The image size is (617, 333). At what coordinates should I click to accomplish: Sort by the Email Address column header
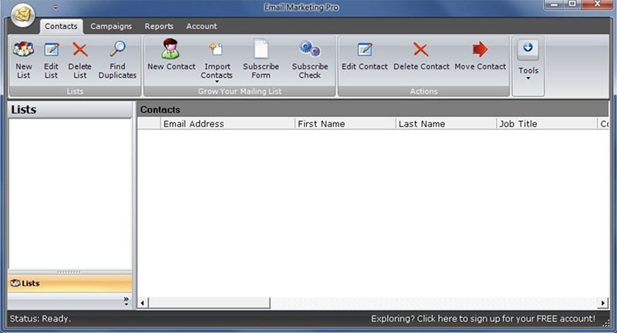click(228, 123)
